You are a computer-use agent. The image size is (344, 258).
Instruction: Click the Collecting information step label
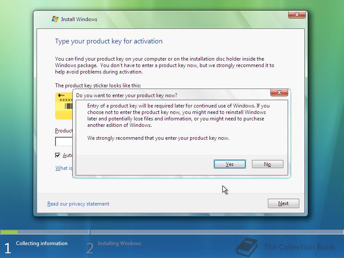pos(42,243)
